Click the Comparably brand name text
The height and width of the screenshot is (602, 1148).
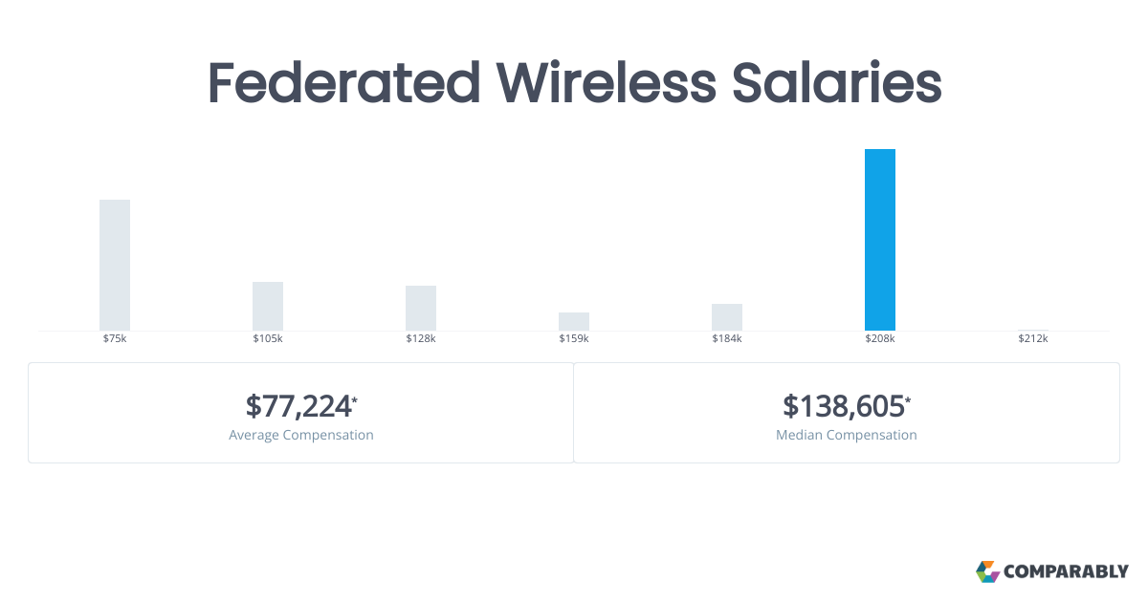tap(1066, 571)
